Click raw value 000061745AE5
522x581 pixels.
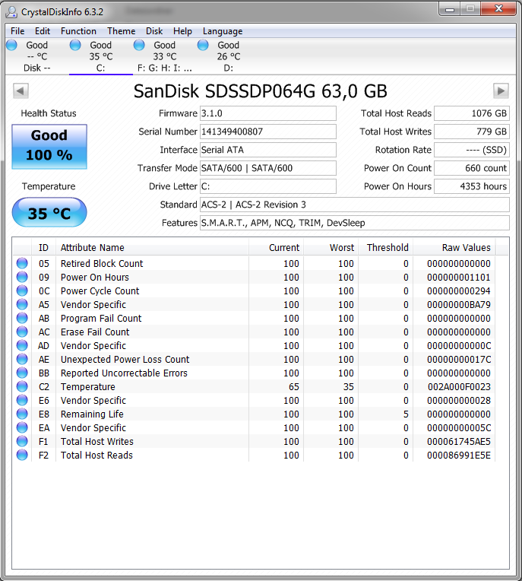[459, 442]
